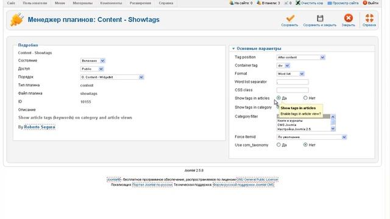This screenshot has height=219, width=390.
Task: Click the Show tags in category label
Action: [x=253, y=108]
